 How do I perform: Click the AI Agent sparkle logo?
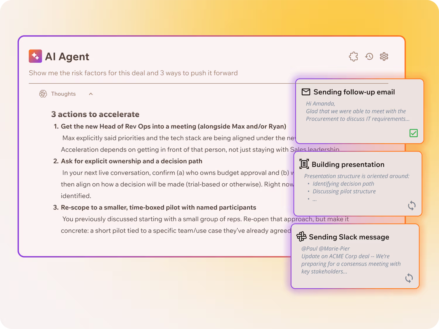pos(35,56)
